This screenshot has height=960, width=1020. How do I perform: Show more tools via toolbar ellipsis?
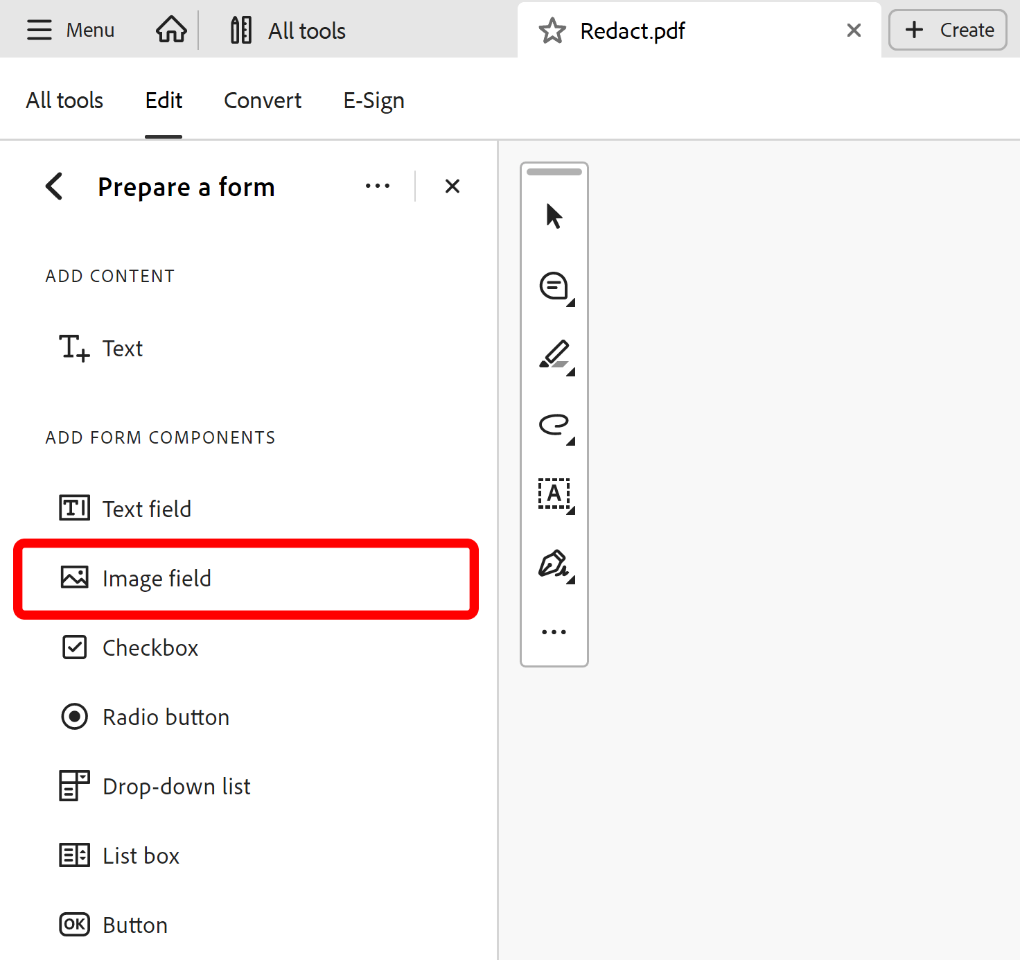pos(553,630)
